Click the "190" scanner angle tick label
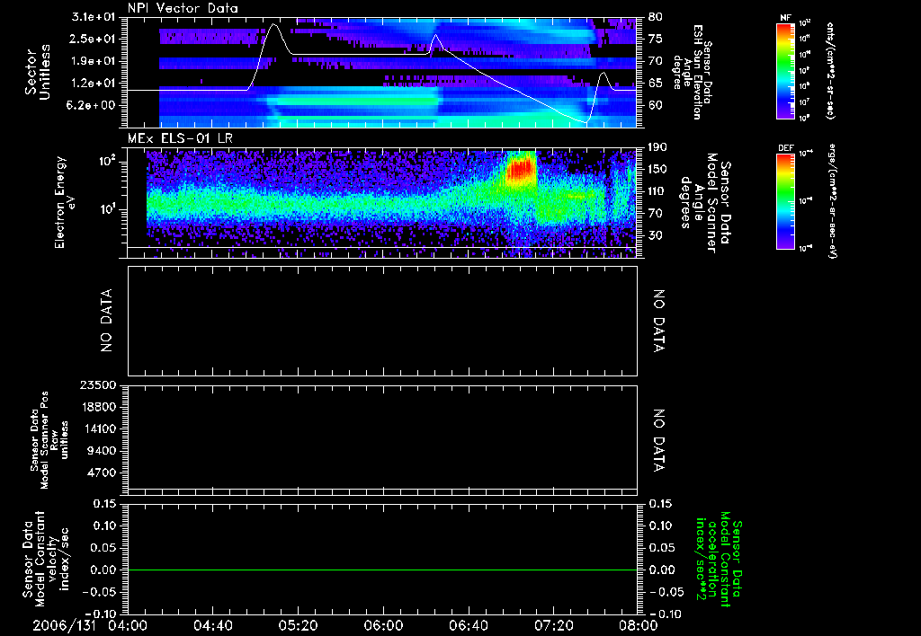The image size is (921, 636). click(657, 147)
